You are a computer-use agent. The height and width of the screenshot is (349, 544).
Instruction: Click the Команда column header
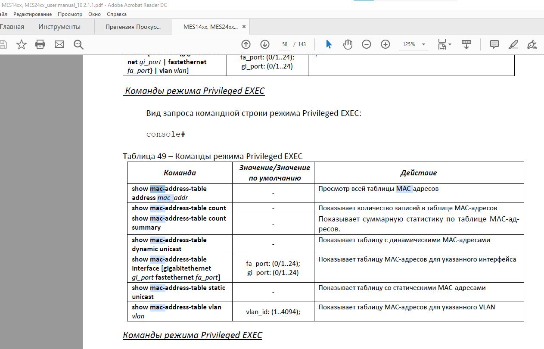(180, 173)
